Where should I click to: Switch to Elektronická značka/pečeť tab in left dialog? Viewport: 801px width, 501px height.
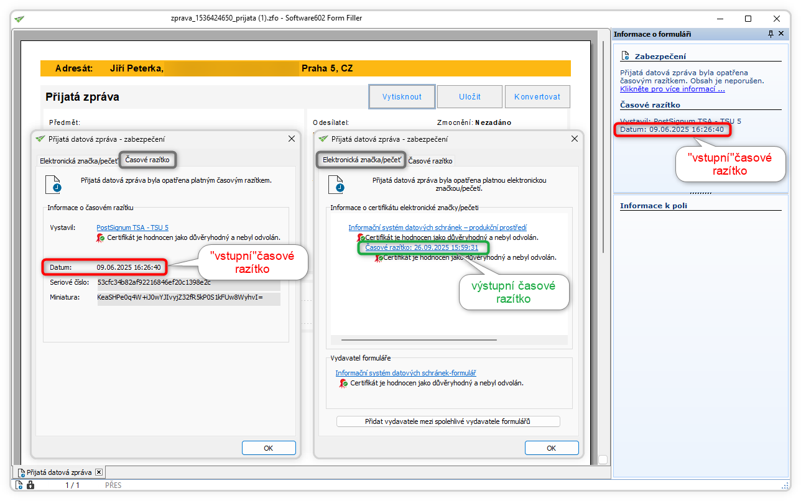[78, 160]
